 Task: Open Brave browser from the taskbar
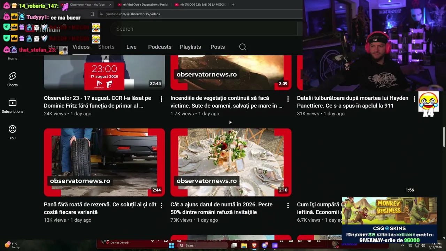[x=254, y=245]
